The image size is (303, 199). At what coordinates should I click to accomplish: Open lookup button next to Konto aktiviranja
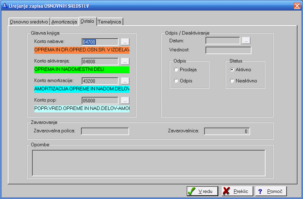pos(125,62)
